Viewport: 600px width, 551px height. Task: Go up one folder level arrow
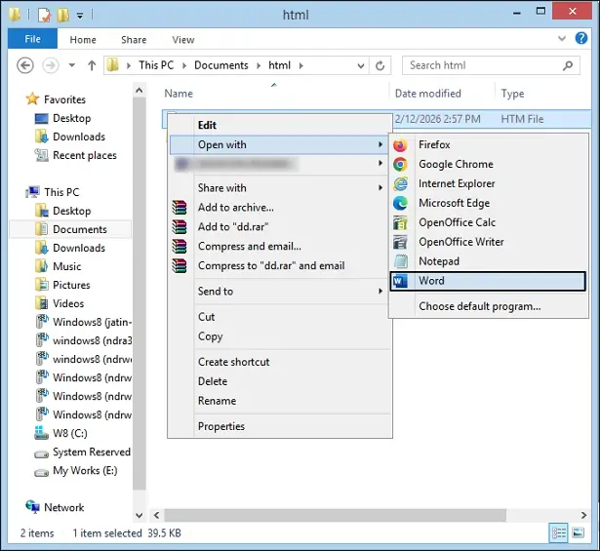[92, 65]
